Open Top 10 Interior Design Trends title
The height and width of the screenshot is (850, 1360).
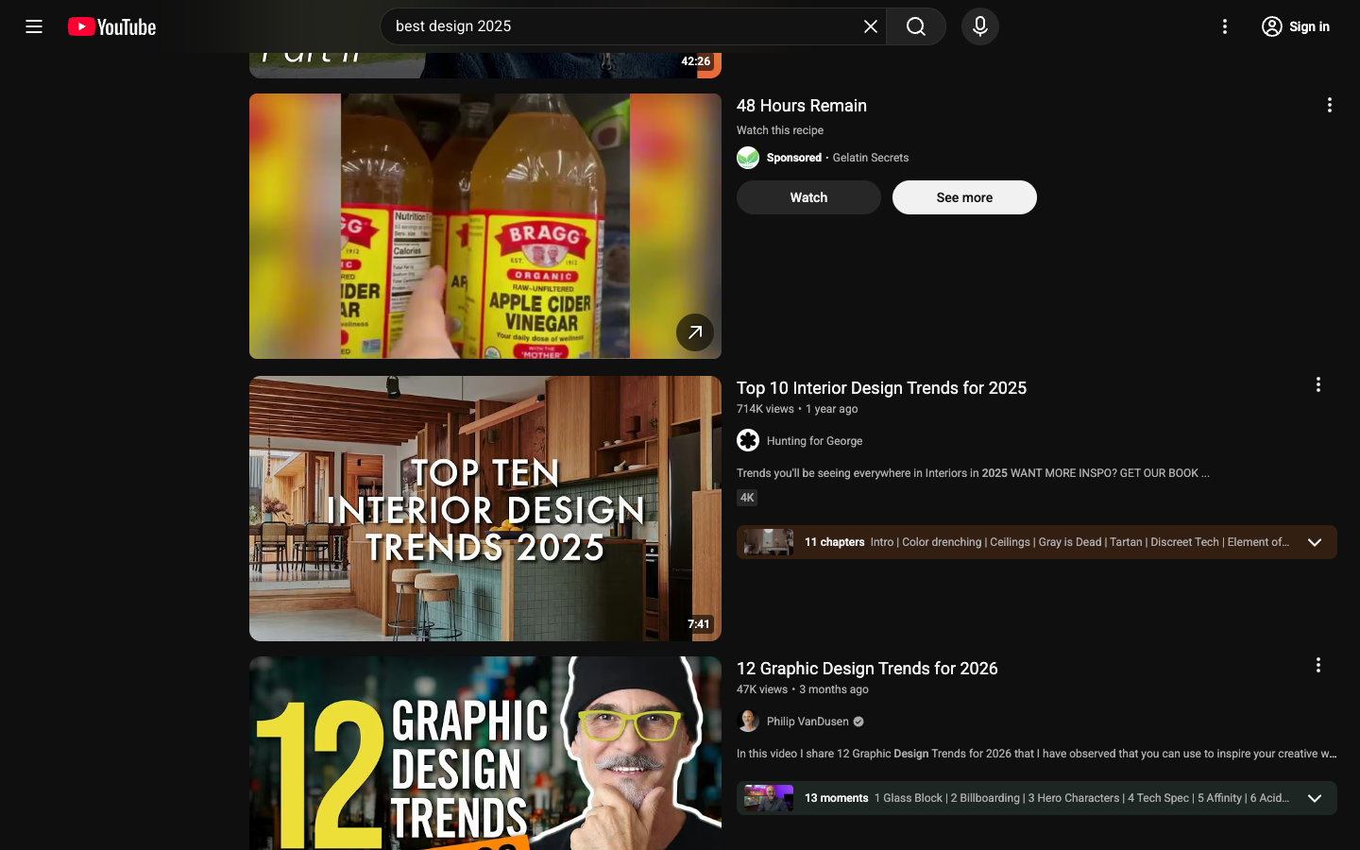(881, 388)
